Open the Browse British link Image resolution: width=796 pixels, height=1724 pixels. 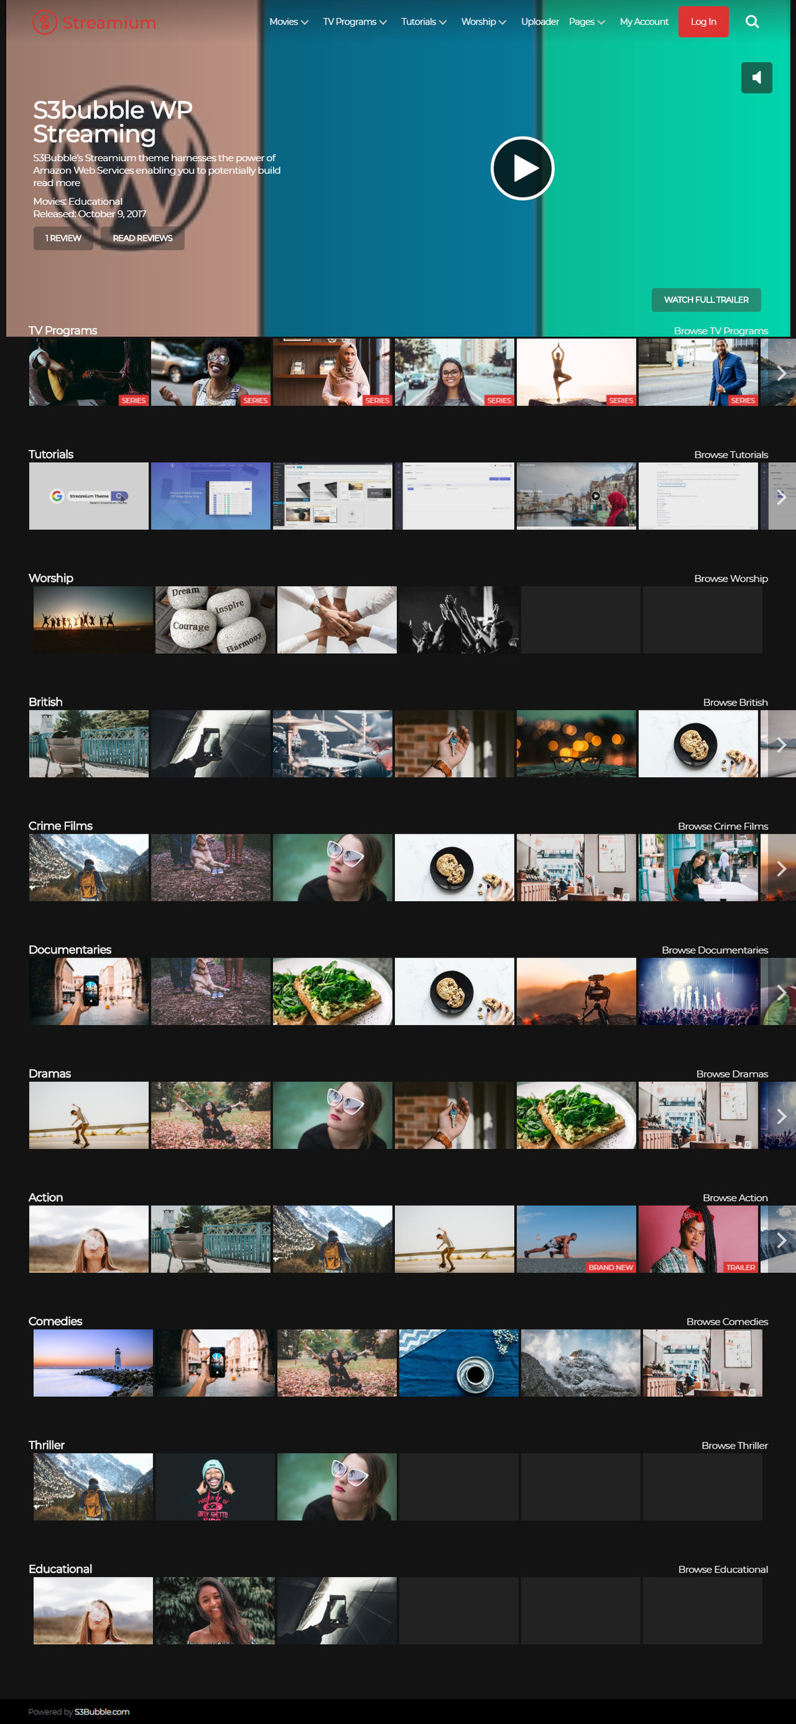tap(735, 702)
